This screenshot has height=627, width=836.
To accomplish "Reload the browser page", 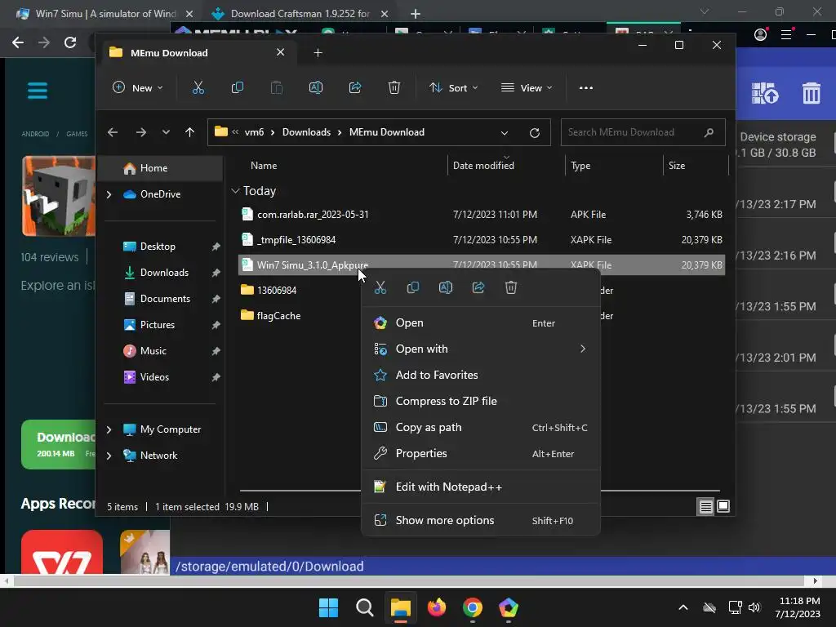I will click(70, 42).
